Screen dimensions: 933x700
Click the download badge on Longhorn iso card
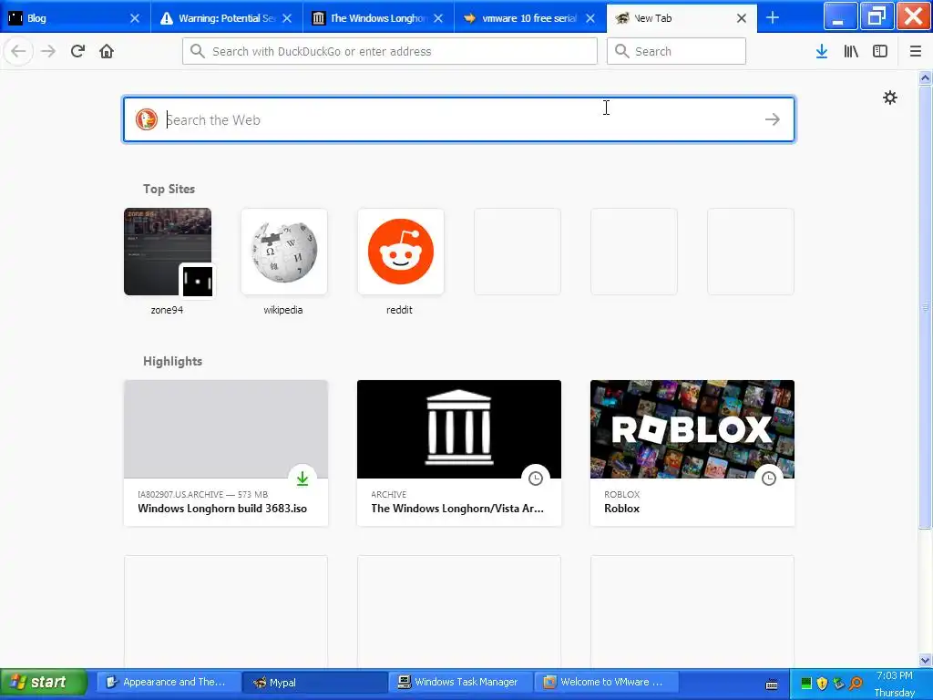302,479
